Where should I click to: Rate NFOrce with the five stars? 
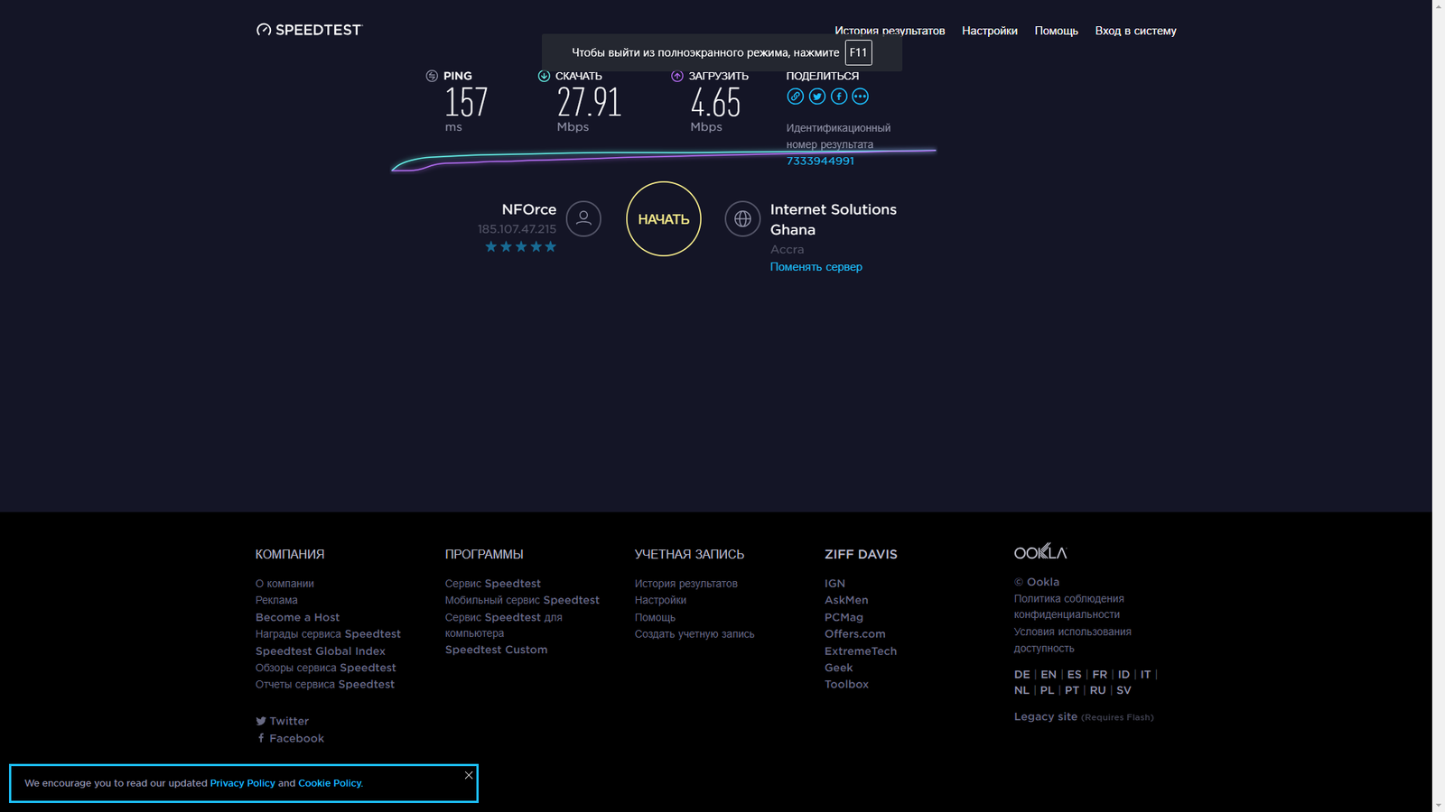(520, 246)
